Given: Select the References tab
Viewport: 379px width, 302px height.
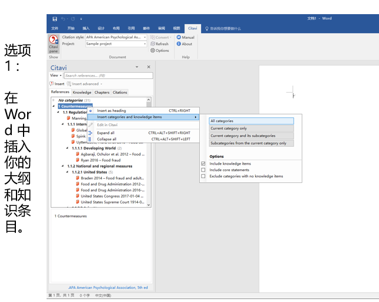Looking at the screenshot, I should tap(60, 92).
